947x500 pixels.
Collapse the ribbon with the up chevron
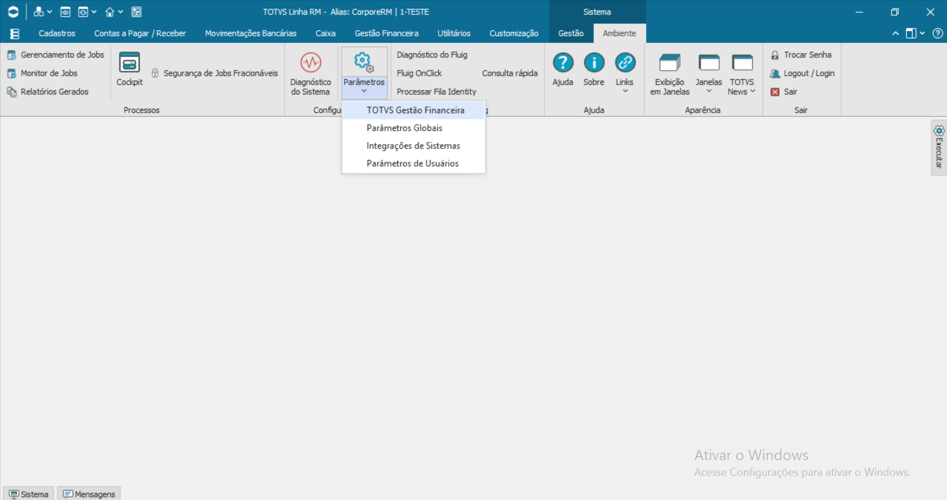pos(895,33)
